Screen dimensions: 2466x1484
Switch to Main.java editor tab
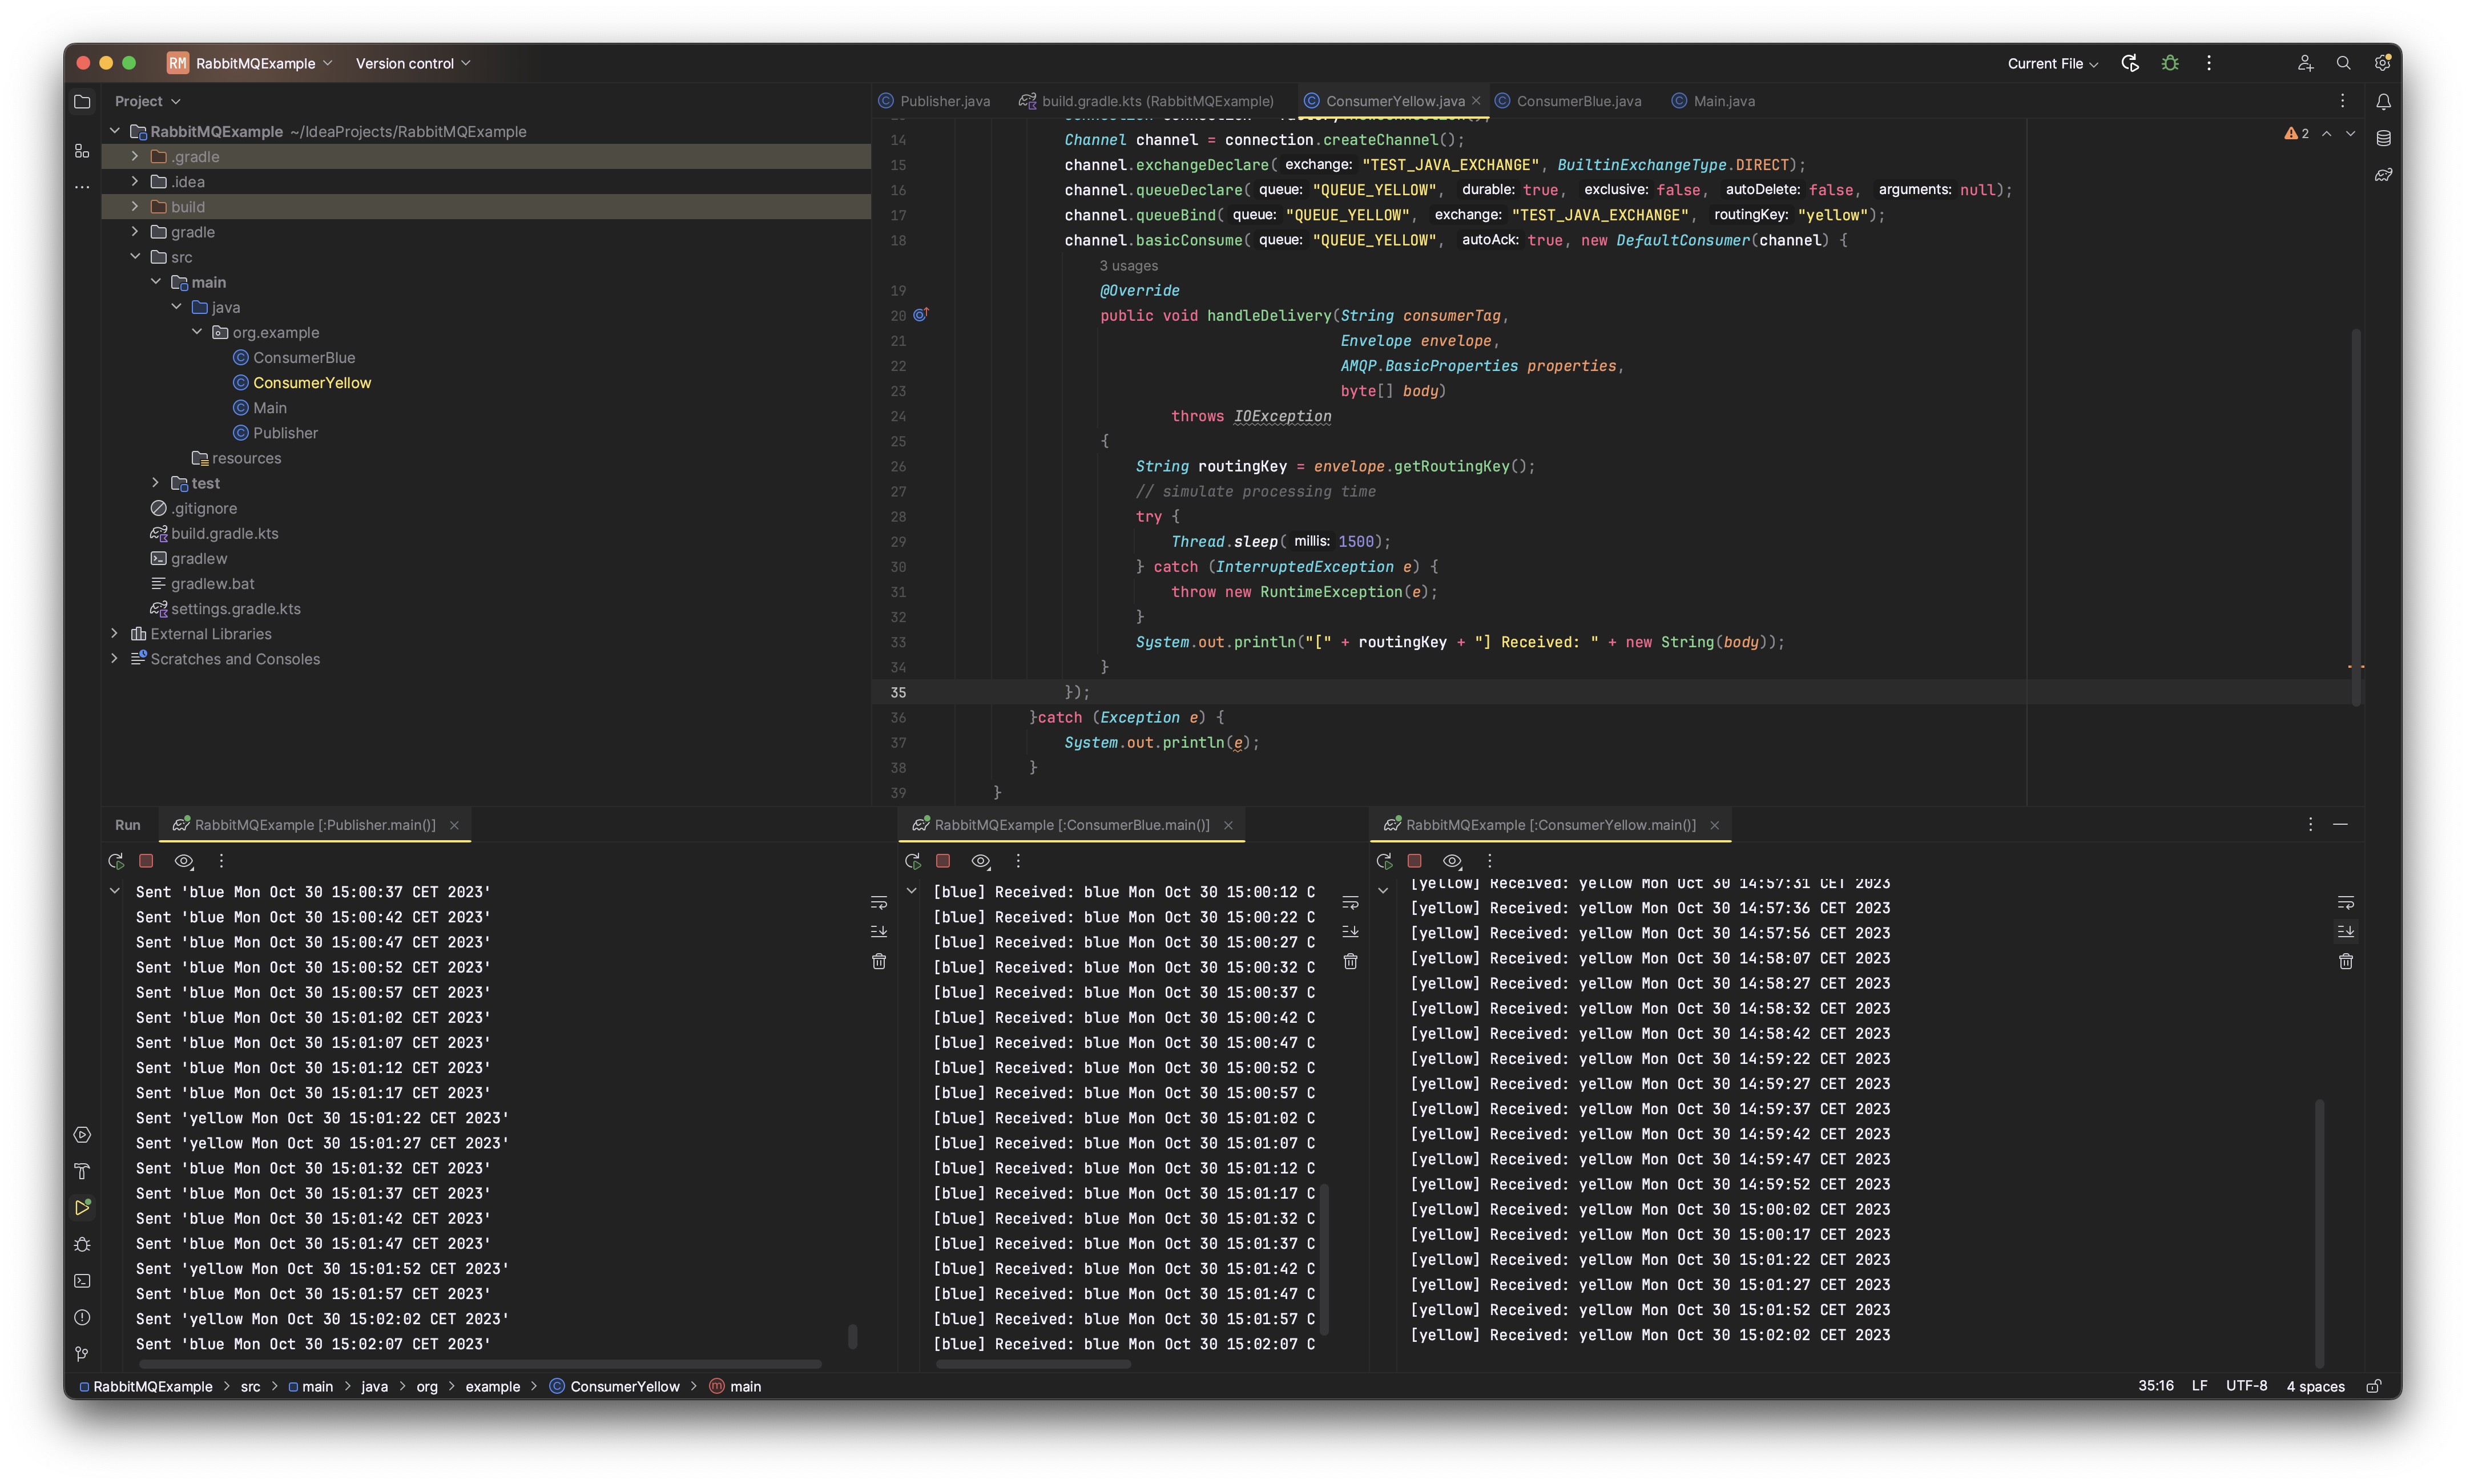click(1713, 101)
